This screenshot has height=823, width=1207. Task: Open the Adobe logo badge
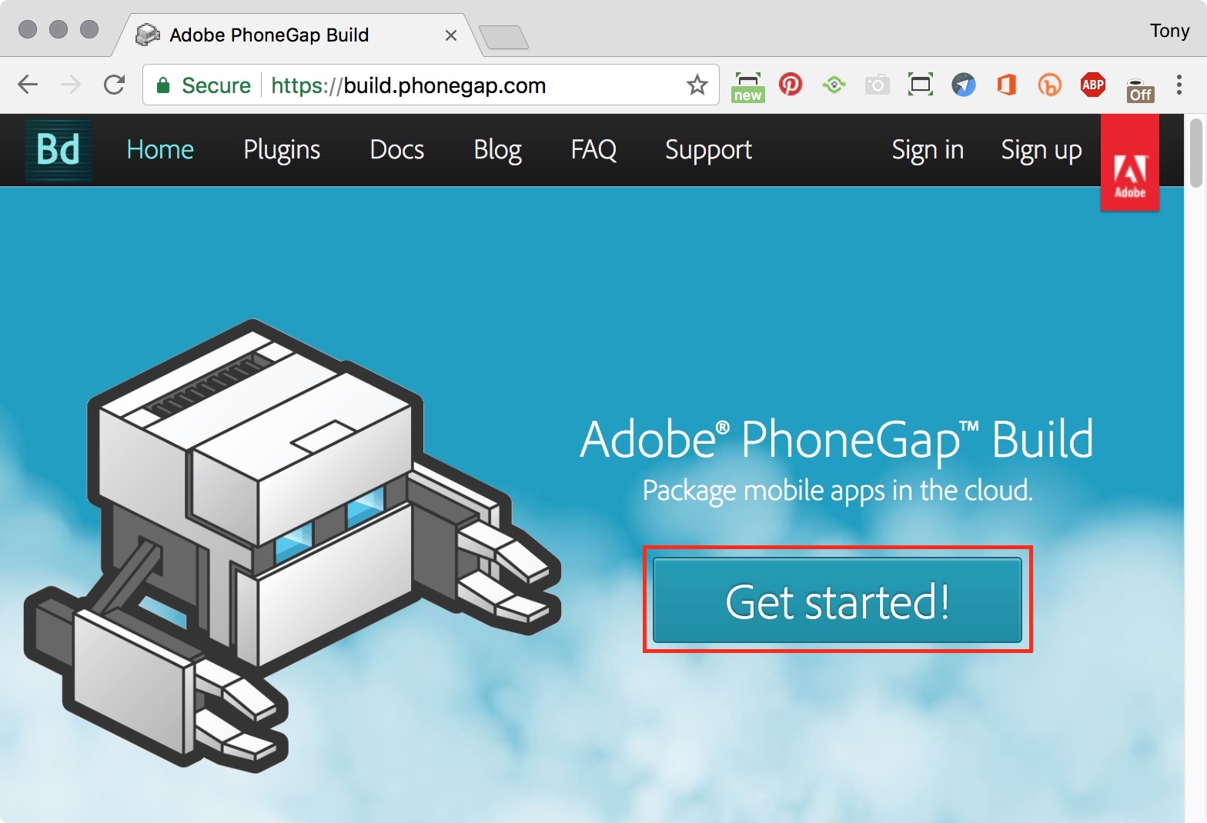tap(1129, 162)
